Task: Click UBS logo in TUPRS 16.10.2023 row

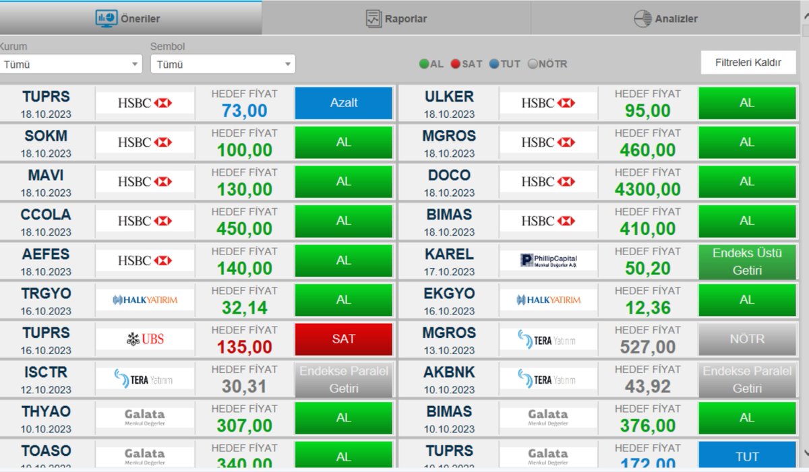Action: pos(145,339)
